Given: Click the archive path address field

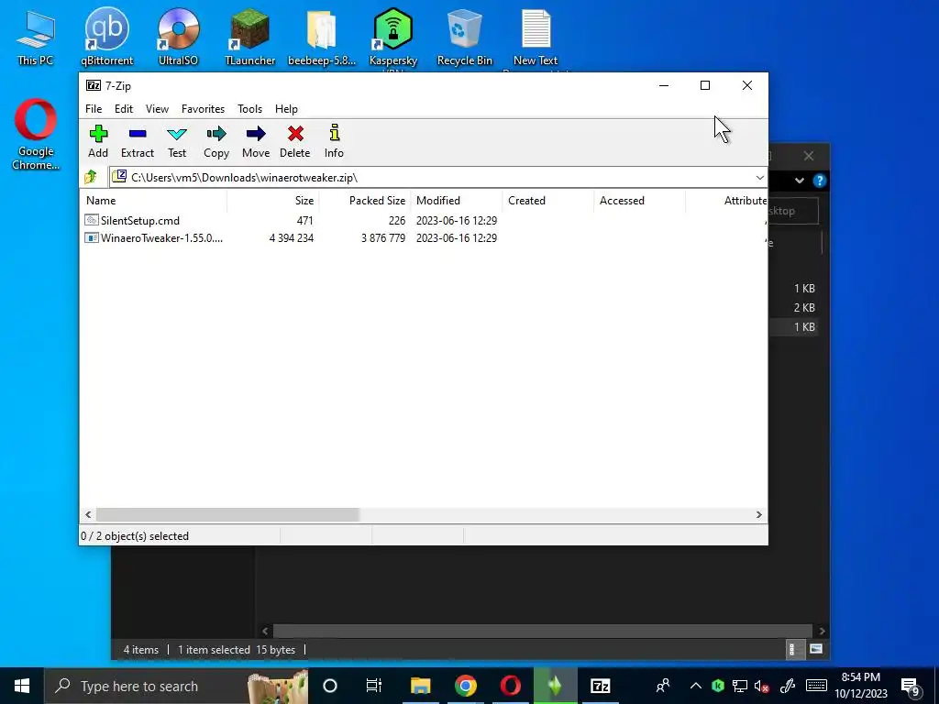Looking at the screenshot, I should click(x=431, y=177).
